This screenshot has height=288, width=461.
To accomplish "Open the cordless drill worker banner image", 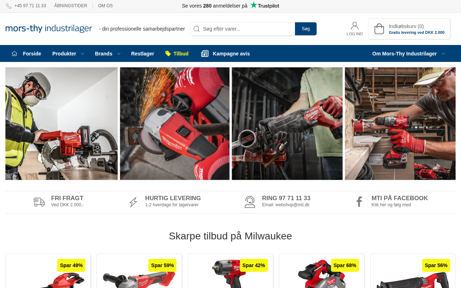I will pos(400,123).
